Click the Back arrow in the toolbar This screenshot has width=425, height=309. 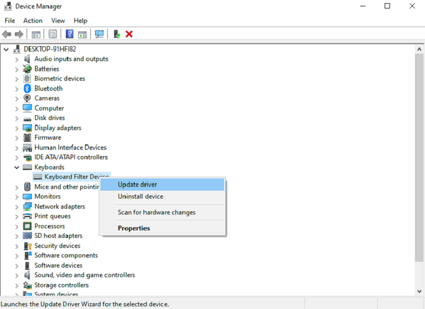tap(7, 34)
